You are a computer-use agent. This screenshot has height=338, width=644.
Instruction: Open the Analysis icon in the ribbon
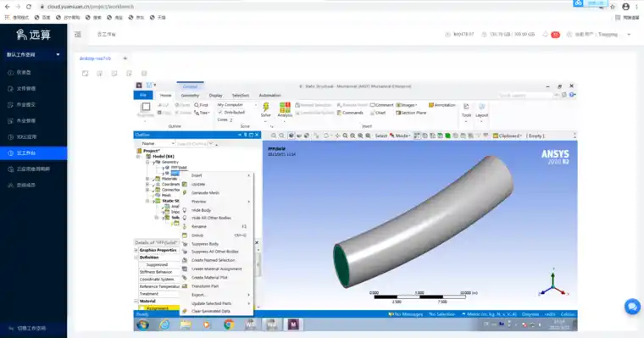tap(285, 108)
